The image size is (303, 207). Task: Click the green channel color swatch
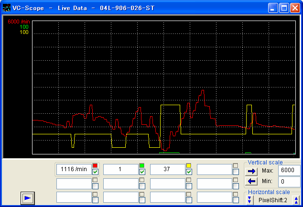pyautogui.click(x=142, y=166)
